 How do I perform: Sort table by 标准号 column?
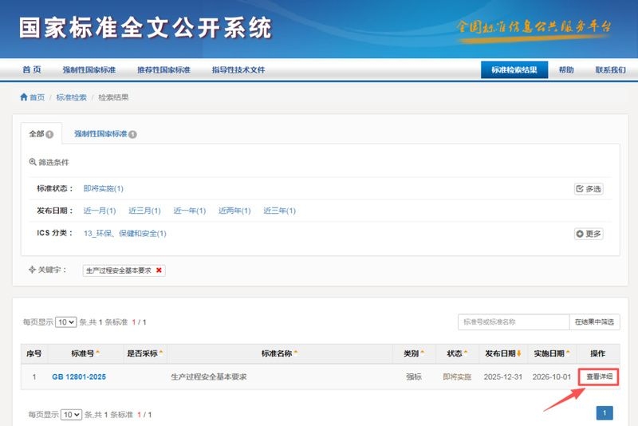click(85, 353)
